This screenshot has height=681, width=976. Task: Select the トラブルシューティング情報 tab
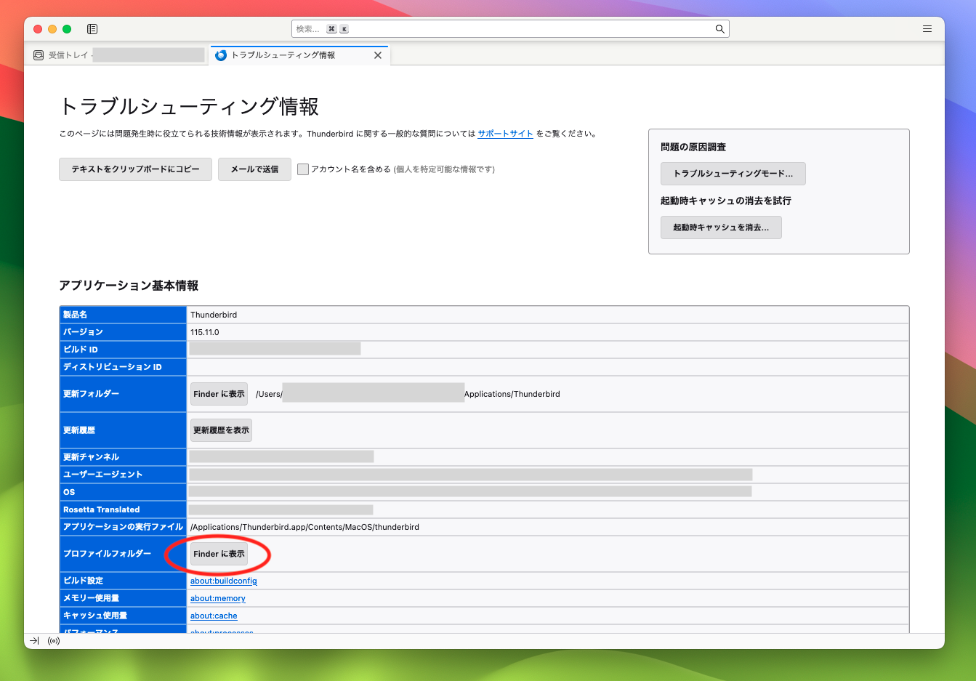[291, 55]
